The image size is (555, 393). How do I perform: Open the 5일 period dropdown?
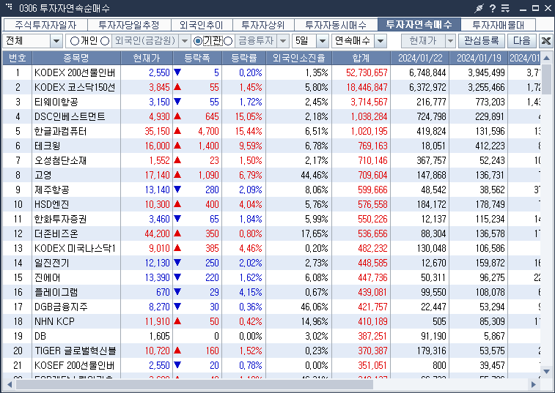[x=323, y=41]
